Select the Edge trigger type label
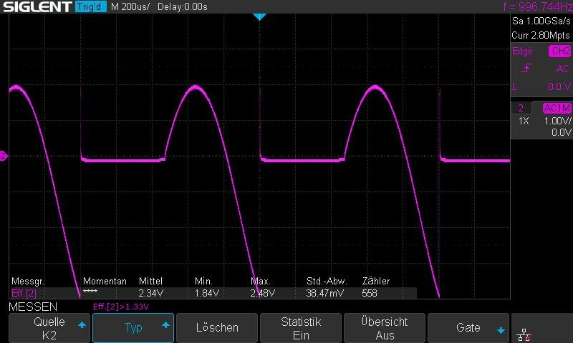Screen dimensions: 573x343 coord(523,51)
